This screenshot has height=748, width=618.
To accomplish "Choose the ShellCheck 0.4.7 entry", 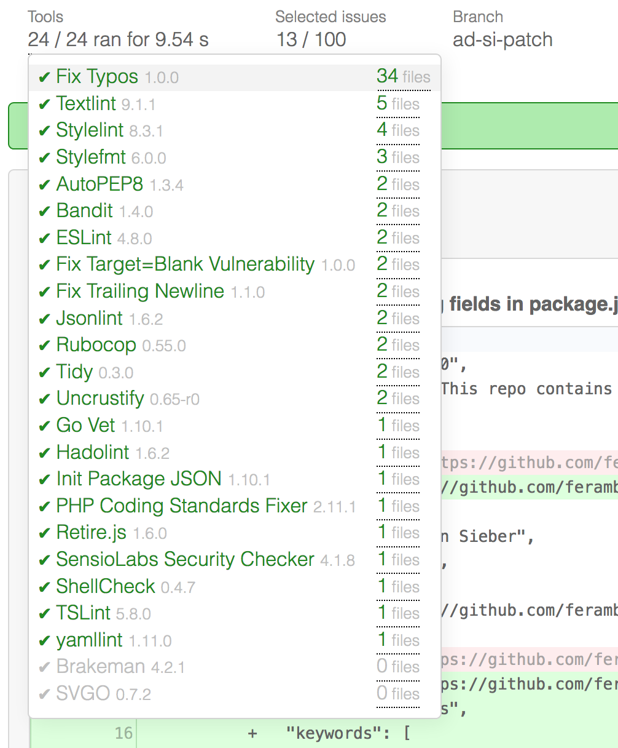I will [235, 587].
